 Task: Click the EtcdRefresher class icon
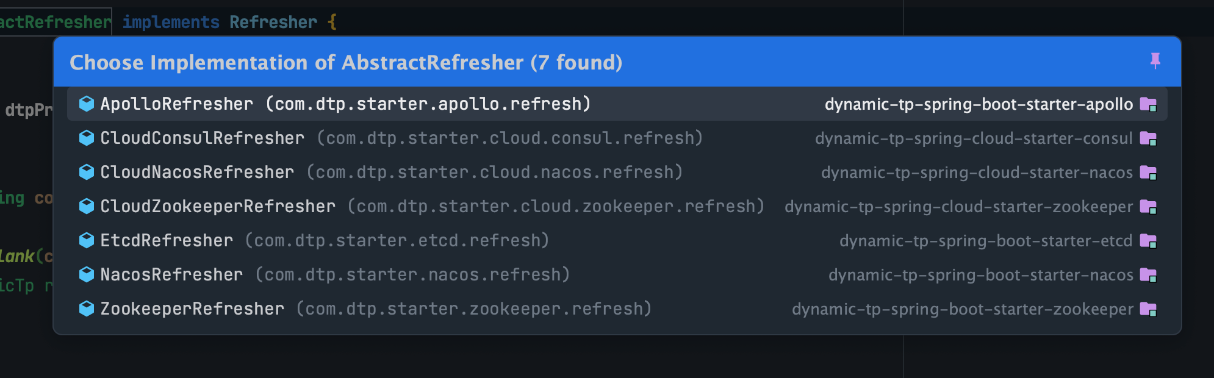(x=87, y=240)
